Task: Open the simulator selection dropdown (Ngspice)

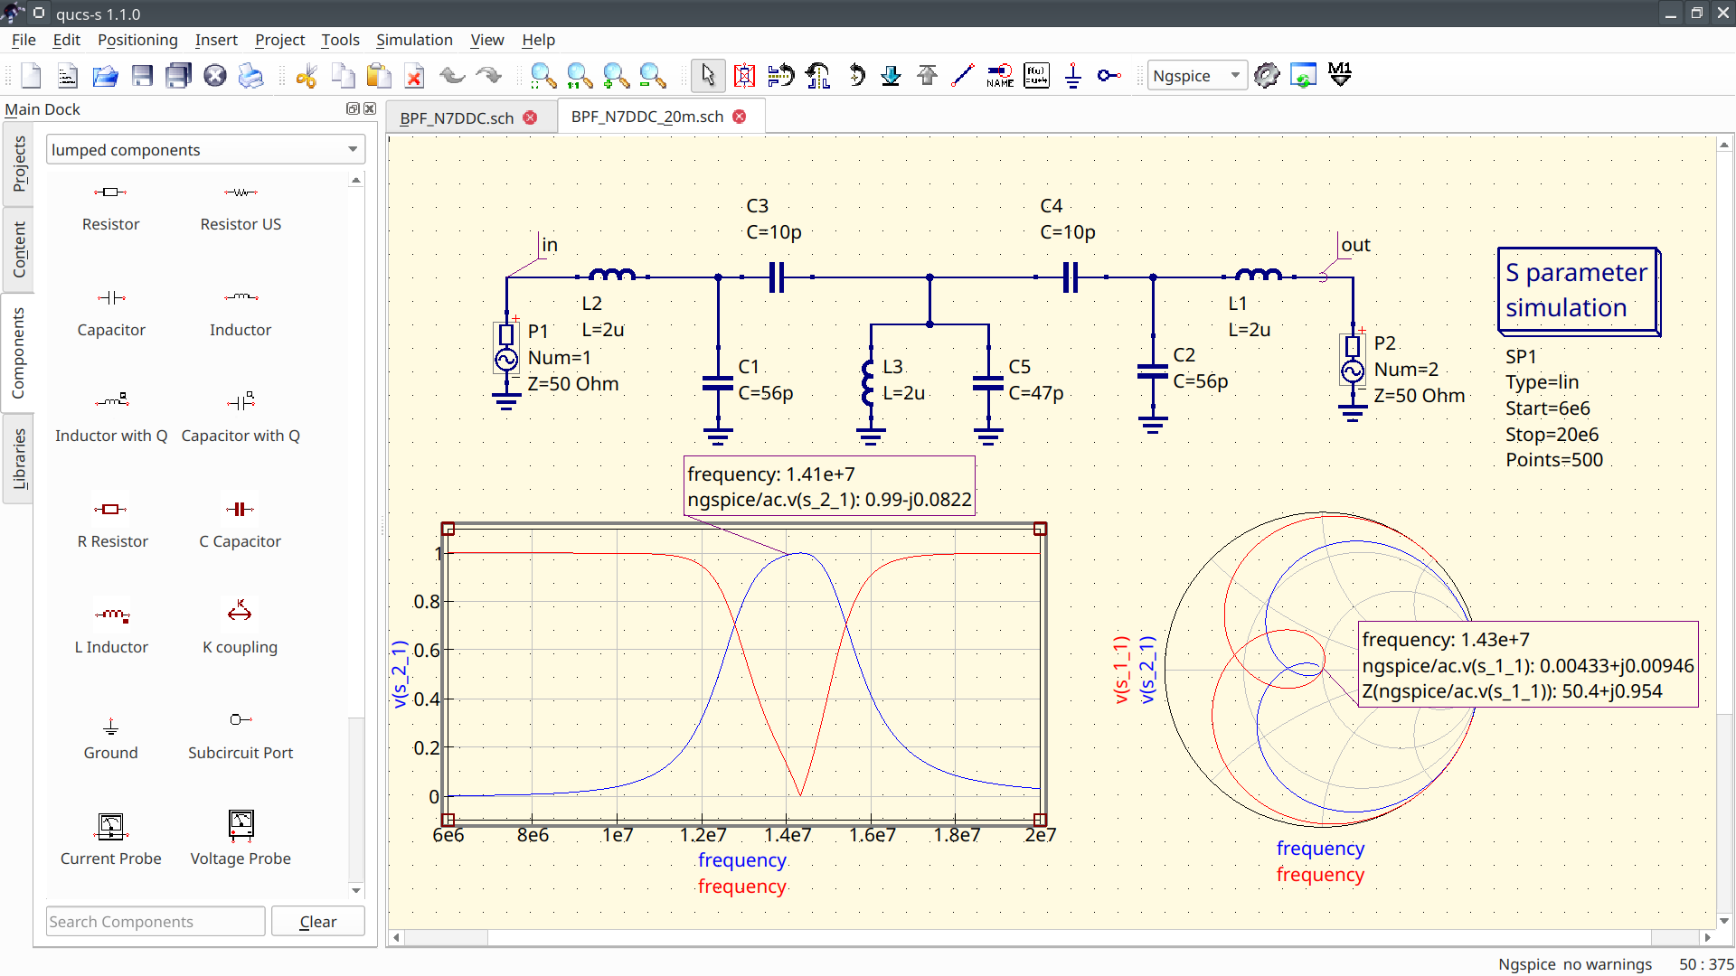Action: (1197, 76)
